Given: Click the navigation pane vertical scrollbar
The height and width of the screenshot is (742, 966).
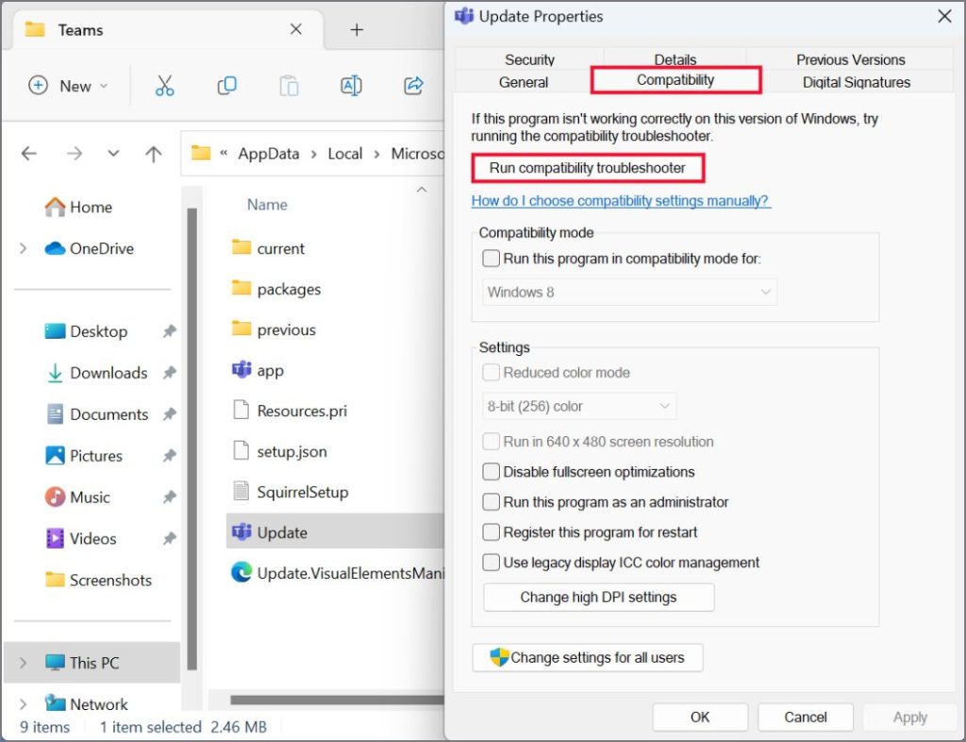Looking at the screenshot, I should 192,439.
